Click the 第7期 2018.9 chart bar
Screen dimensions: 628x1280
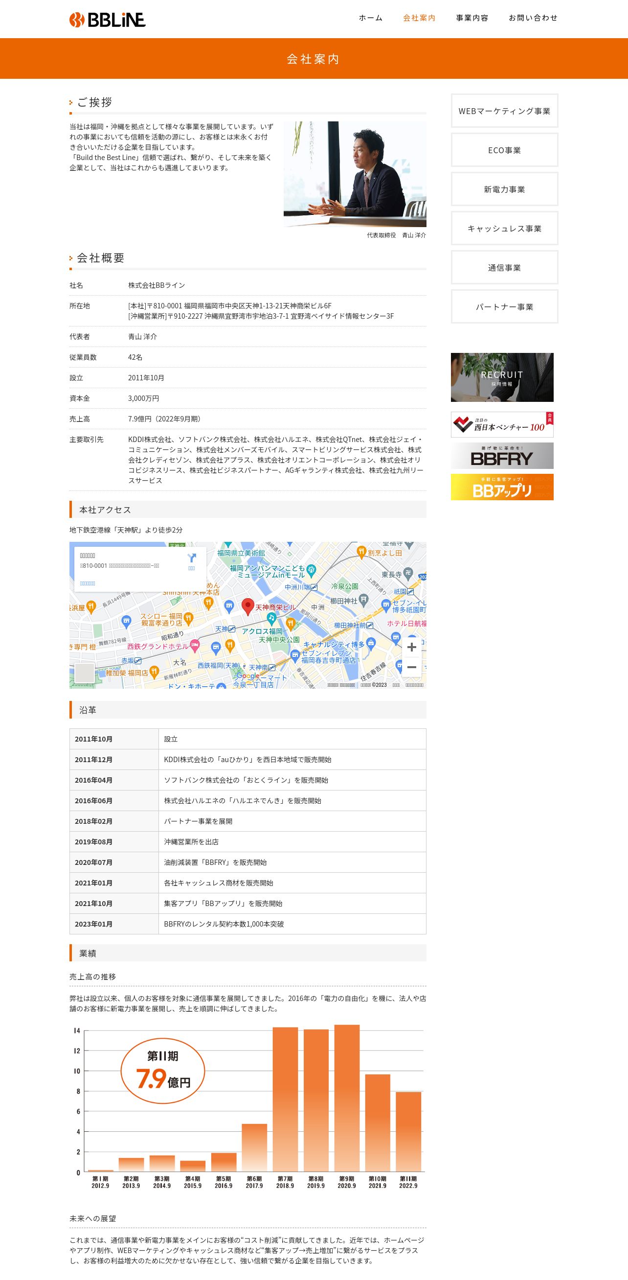click(x=286, y=1099)
